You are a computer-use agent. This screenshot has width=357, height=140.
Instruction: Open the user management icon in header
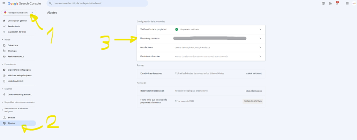330,3
